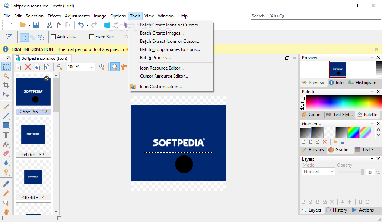Select the filled rectangle shape tool
Screen dimensions: 382x222
6,125
